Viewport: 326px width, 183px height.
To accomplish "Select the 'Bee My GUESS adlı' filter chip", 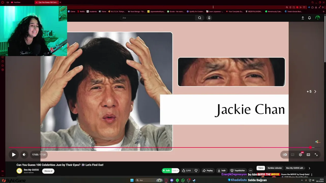I will click(295, 168).
